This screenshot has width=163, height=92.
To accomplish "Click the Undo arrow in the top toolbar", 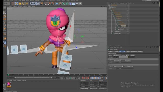I will (x=6, y=4).
